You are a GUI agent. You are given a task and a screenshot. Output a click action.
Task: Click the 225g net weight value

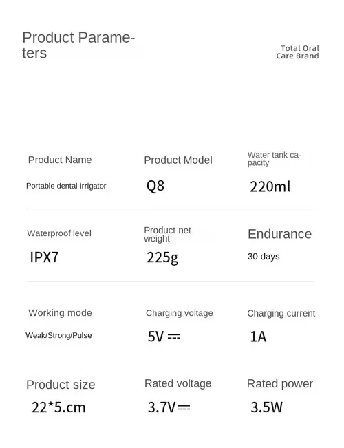[162, 257]
